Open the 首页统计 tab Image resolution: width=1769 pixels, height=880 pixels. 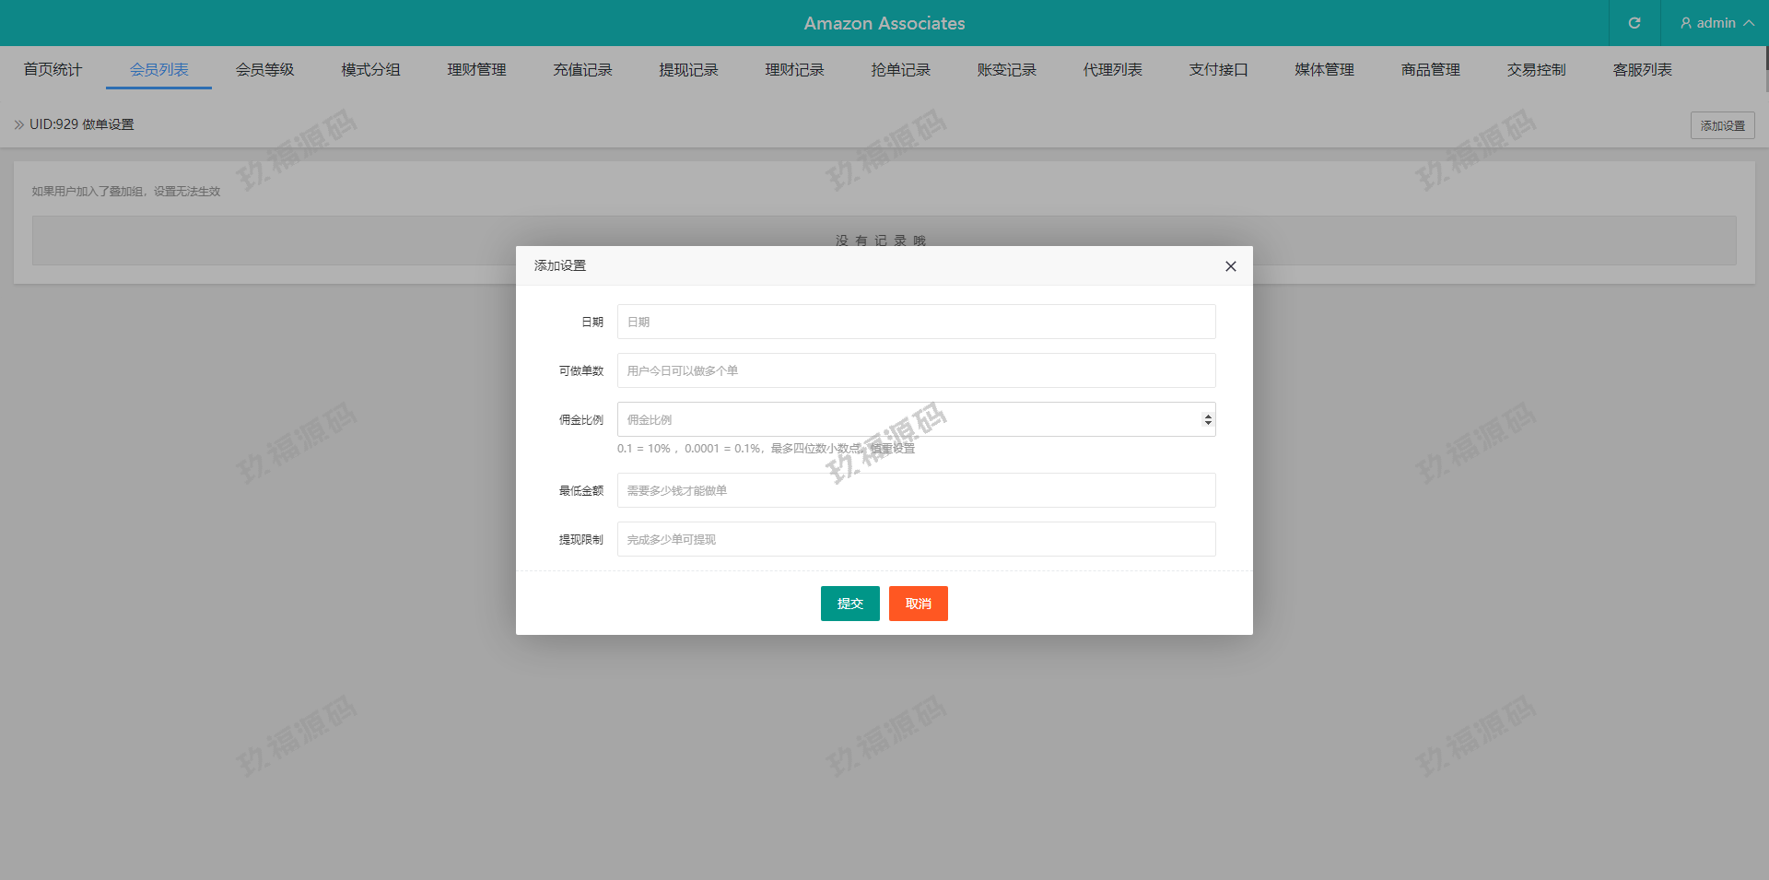pyautogui.click(x=53, y=70)
